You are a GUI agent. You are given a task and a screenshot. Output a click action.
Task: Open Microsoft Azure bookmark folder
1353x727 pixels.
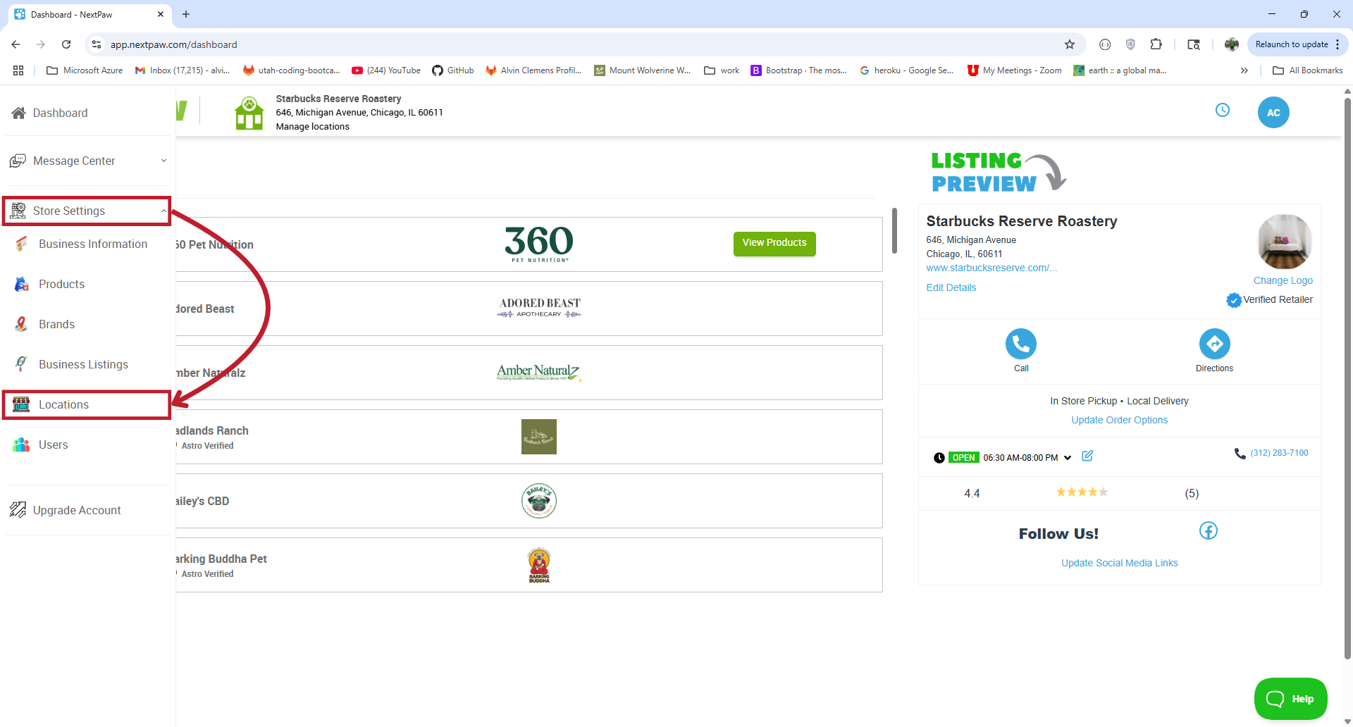click(x=85, y=70)
